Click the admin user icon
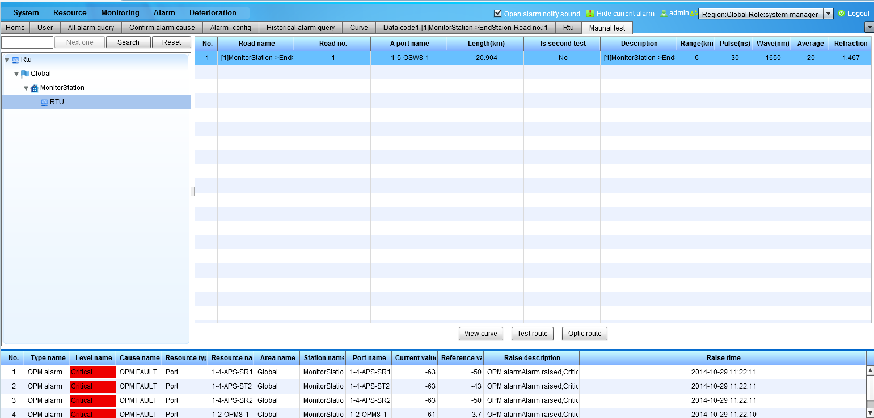874x418 pixels. pos(664,13)
